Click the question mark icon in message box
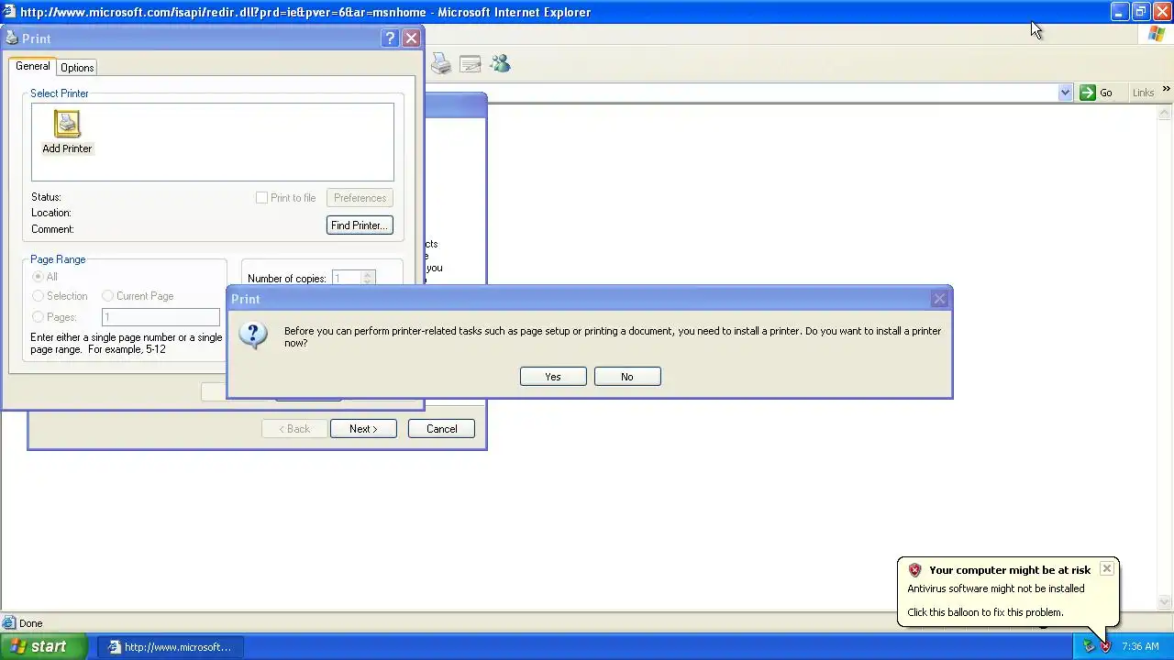Image resolution: width=1174 pixels, height=660 pixels. (x=253, y=335)
